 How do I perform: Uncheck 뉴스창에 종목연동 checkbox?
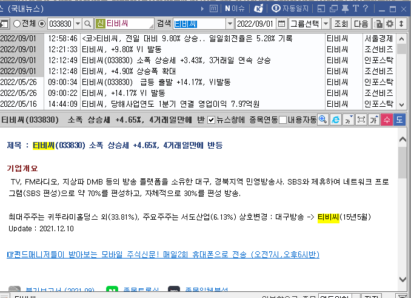click(x=211, y=120)
